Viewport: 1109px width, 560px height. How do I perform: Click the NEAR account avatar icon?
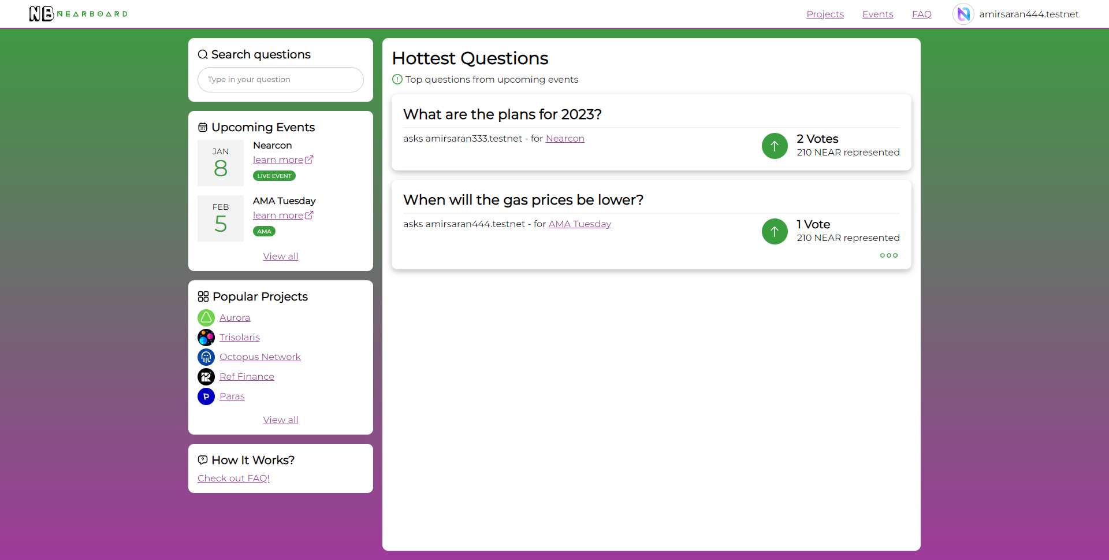pyautogui.click(x=963, y=14)
